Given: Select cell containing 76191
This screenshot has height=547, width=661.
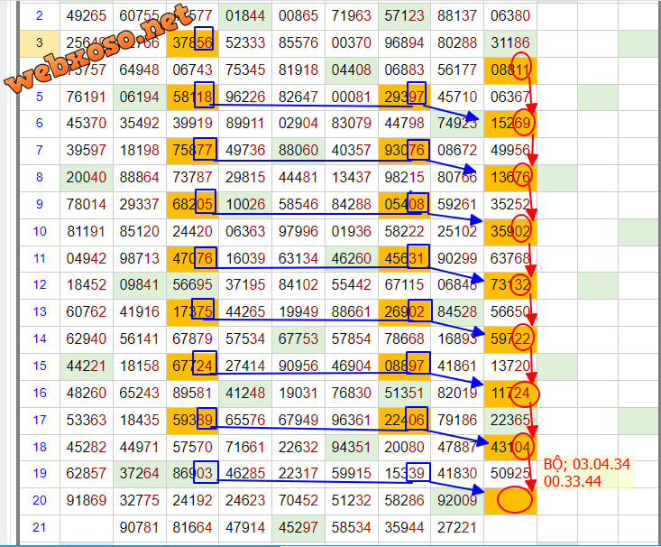Looking at the screenshot, I should point(87,97).
